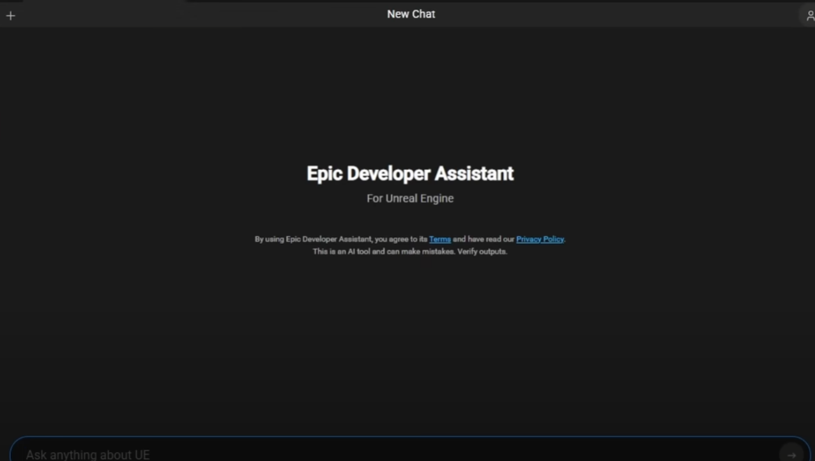Click the word 'Verify outputs' in the disclaimer
The image size is (815, 461).
pyautogui.click(x=482, y=252)
